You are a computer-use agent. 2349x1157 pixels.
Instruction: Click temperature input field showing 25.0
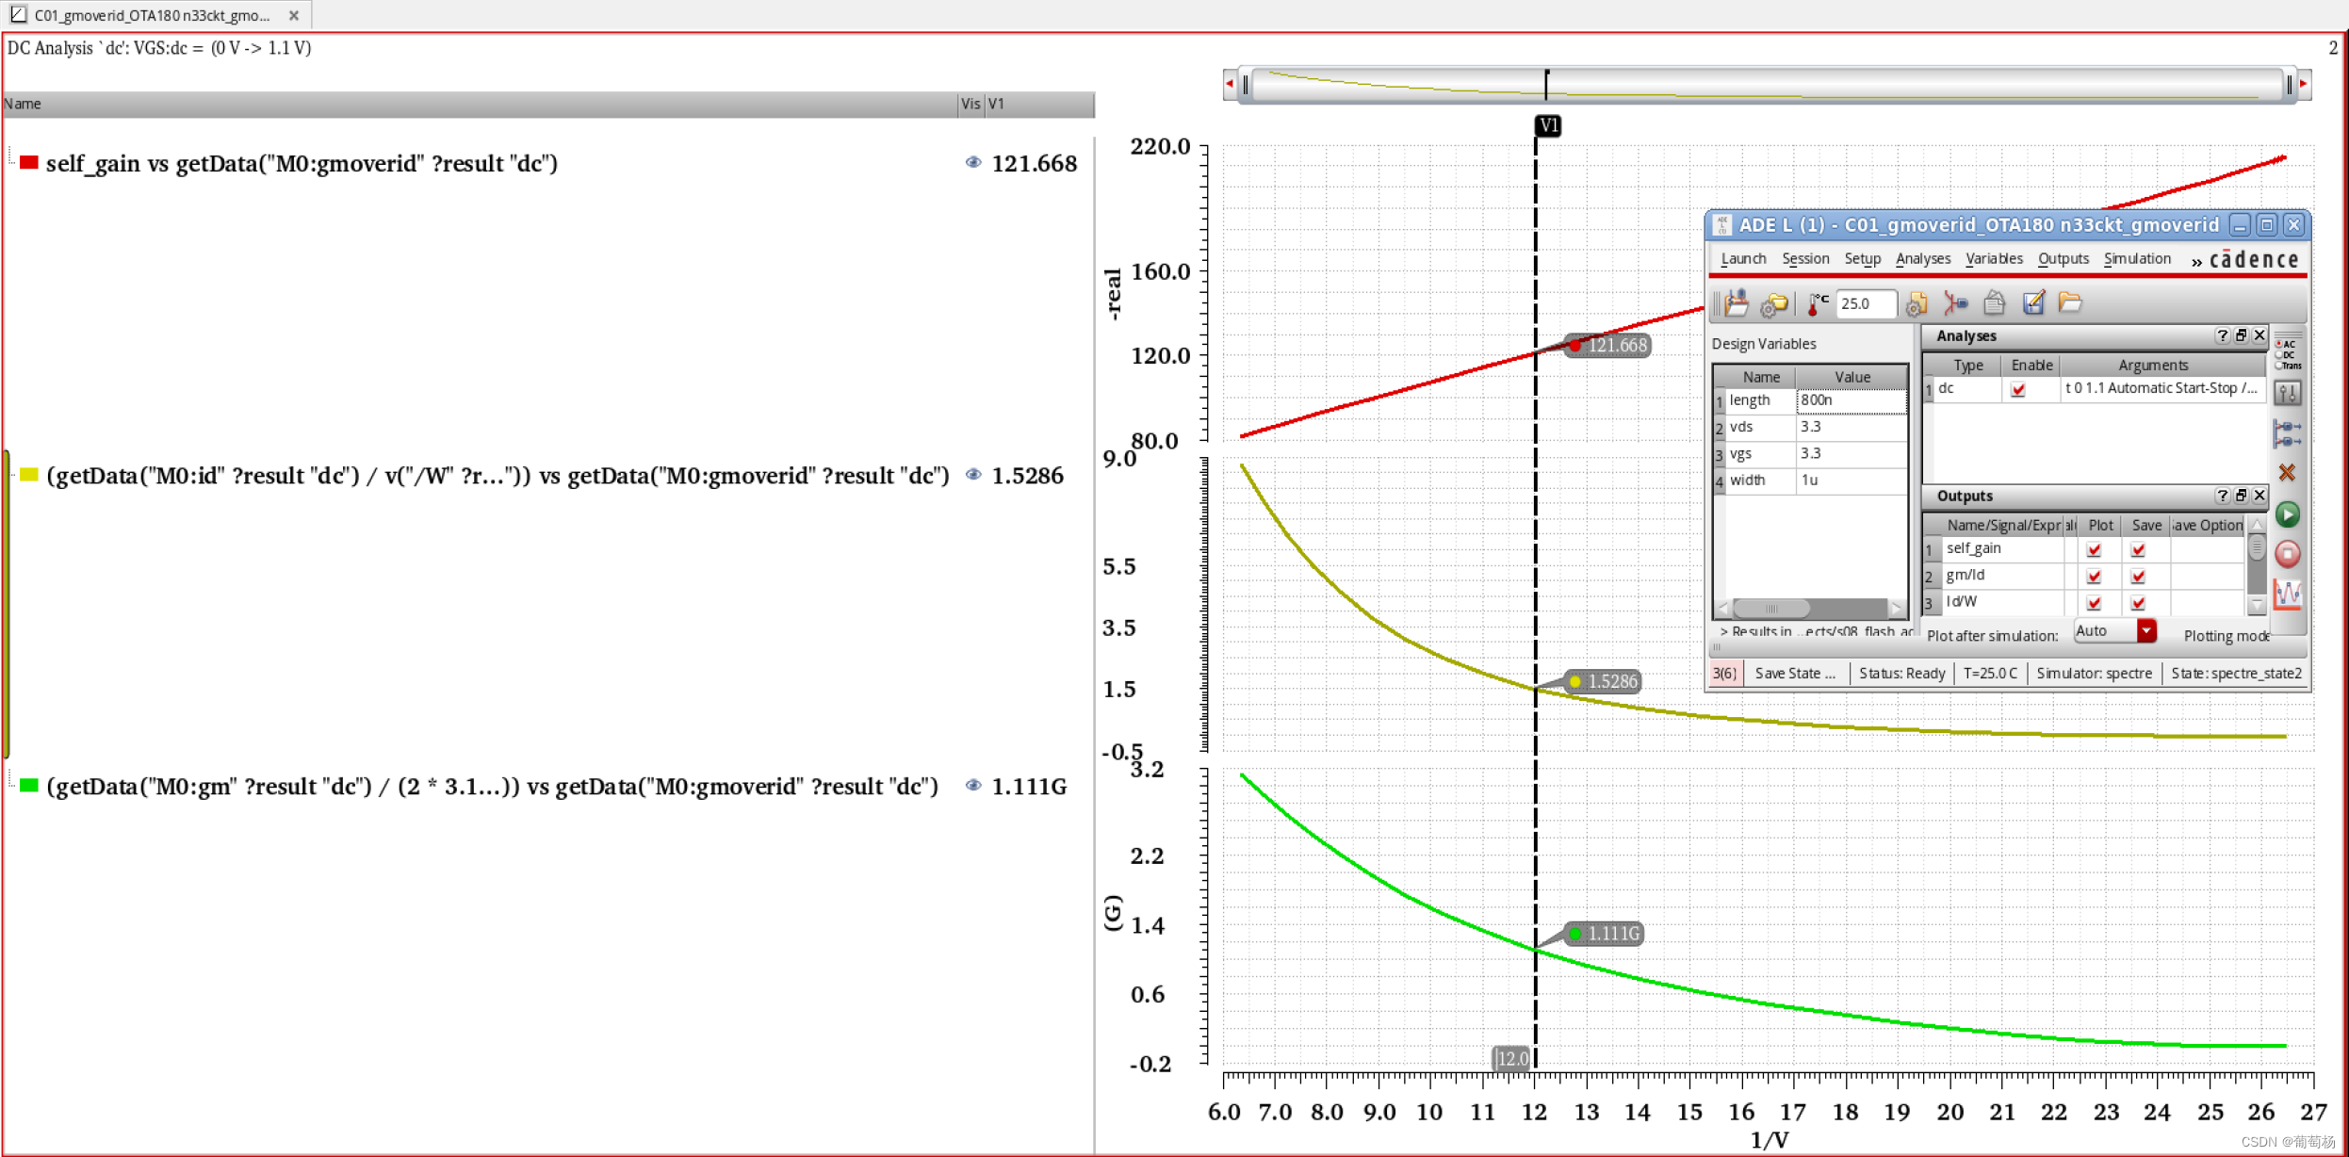click(x=1864, y=303)
